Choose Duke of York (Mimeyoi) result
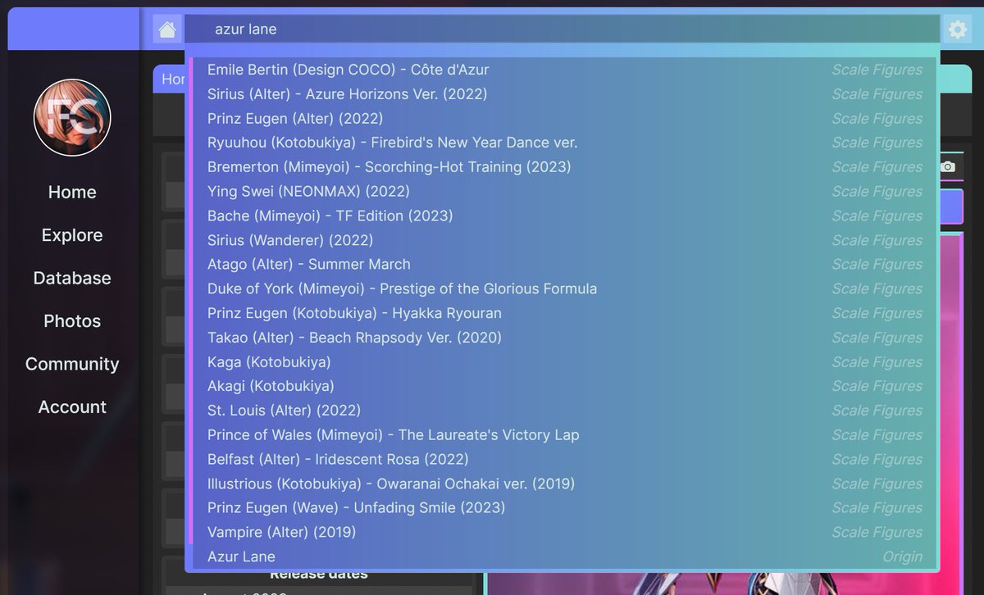This screenshot has height=595, width=984. pyautogui.click(x=565, y=288)
